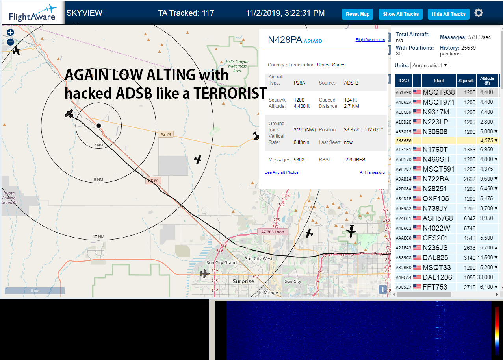This screenshot has height=360, width=503.
Task: Select the N30608 aircraft row
Action: pos(447,132)
